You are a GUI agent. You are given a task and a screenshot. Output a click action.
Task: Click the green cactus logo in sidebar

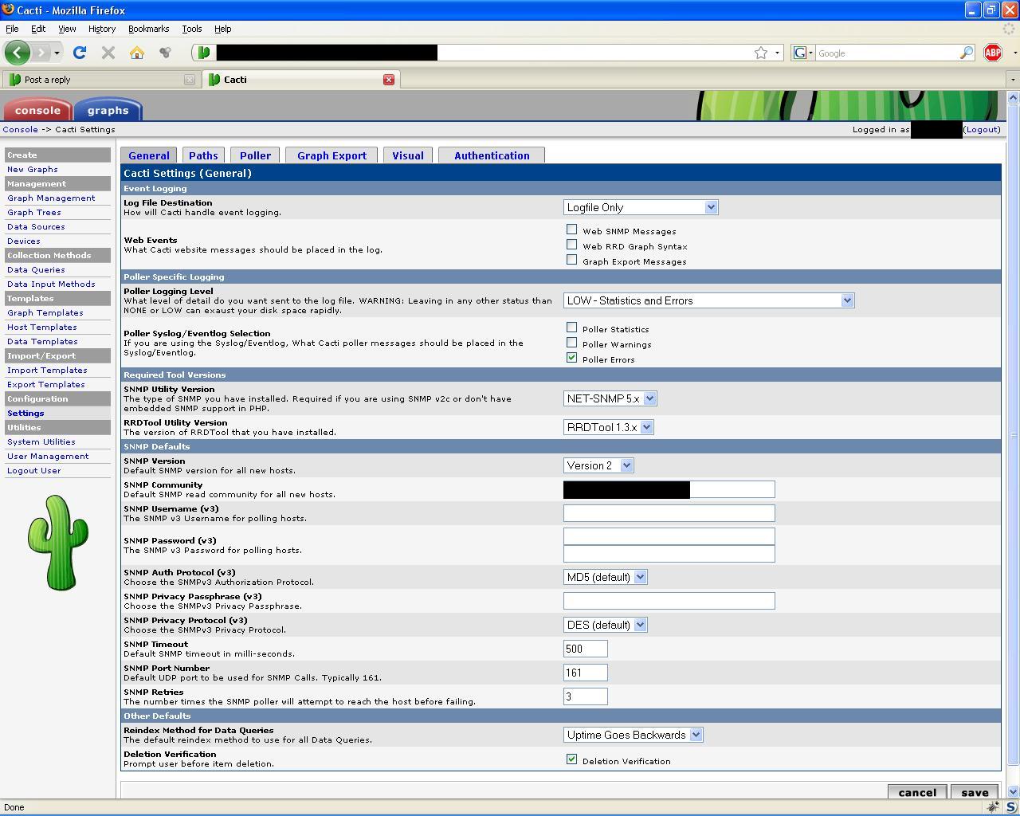point(57,543)
